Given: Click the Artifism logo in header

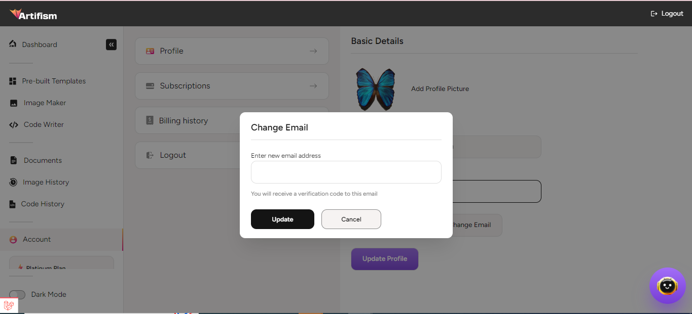Looking at the screenshot, I should pyautogui.click(x=33, y=14).
